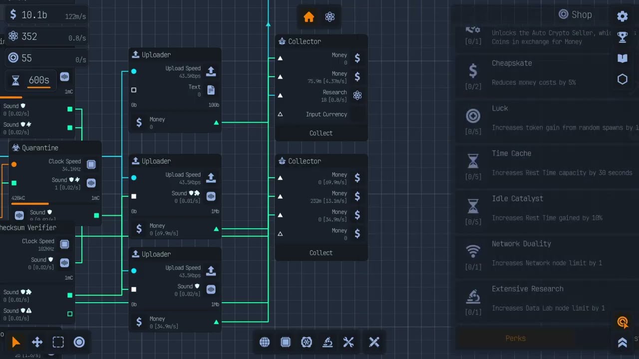Click the Checksum Verifier node title
This screenshot has height=359, width=639.
tap(28, 228)
